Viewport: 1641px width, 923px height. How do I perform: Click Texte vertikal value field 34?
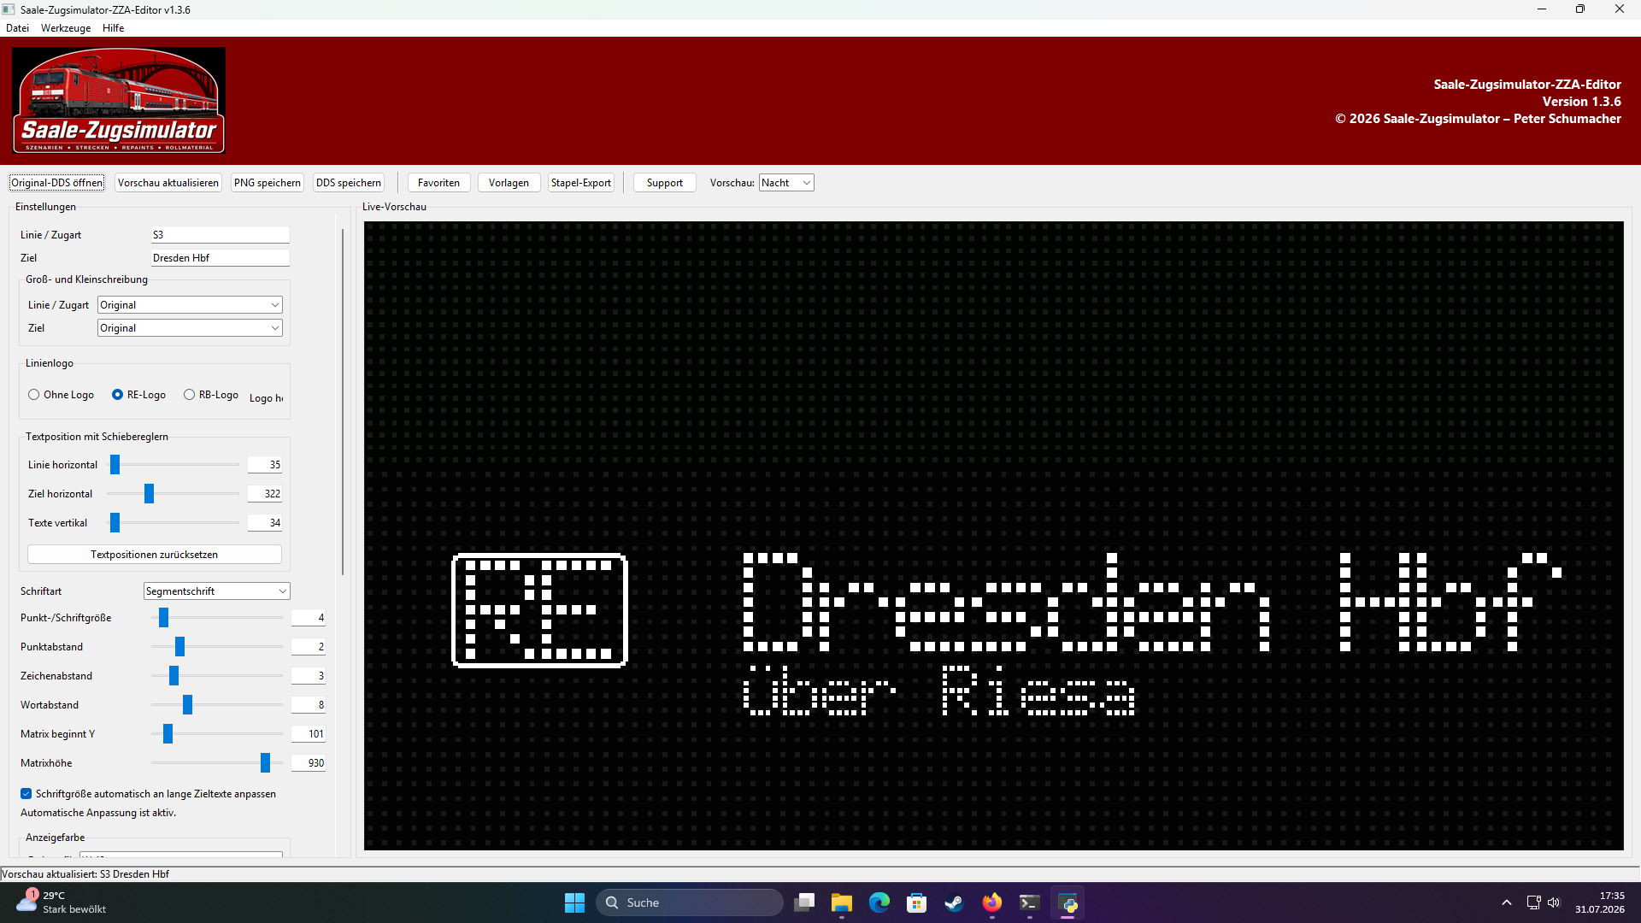[x=265, y=523]
